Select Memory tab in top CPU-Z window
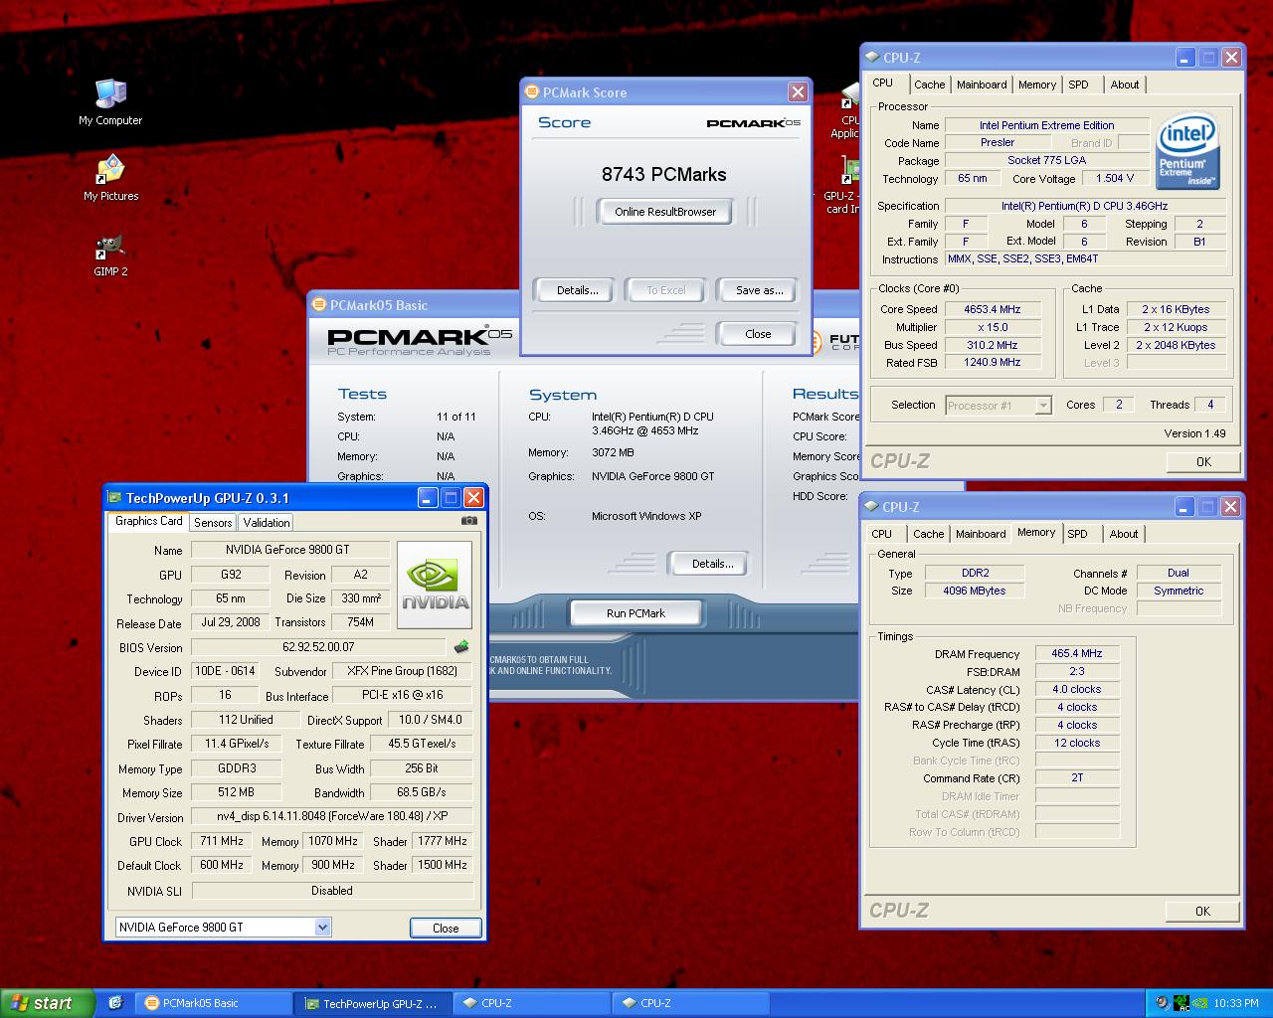This screenshot has height=1018, width=1273. pos(1037,85)
